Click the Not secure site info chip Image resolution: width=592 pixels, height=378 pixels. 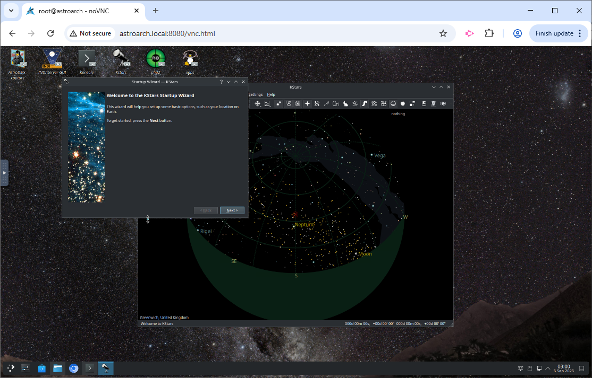point(91,33)
